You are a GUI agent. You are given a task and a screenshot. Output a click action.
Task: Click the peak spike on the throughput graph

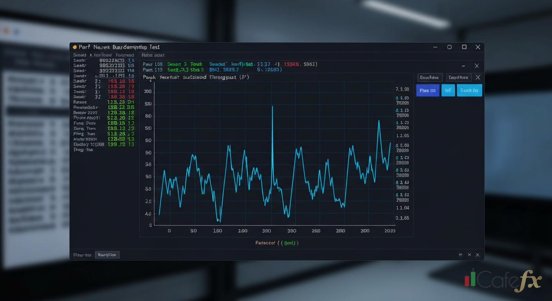point(272,106)
